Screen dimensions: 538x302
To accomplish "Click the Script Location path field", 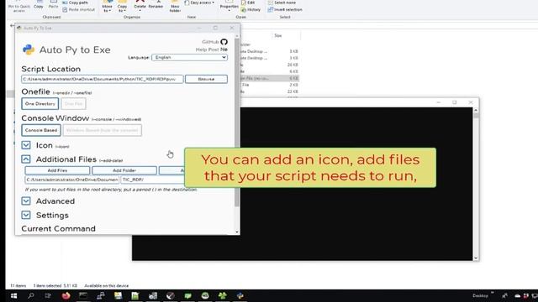I will coord(103,79).
